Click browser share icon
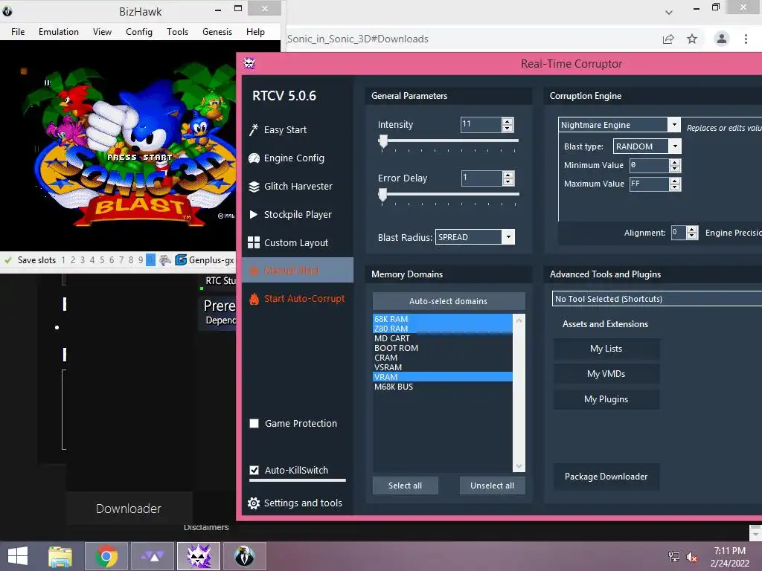The height and width of the screenshot is (571, 762). tap(668, 39)
